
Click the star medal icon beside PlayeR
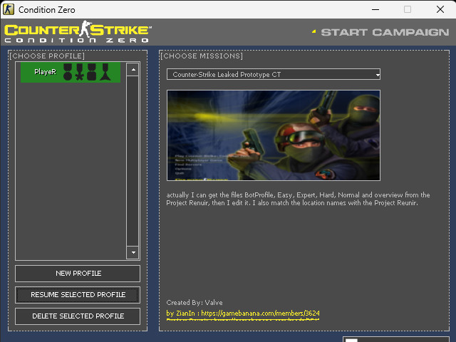click(x=79, y=72)
